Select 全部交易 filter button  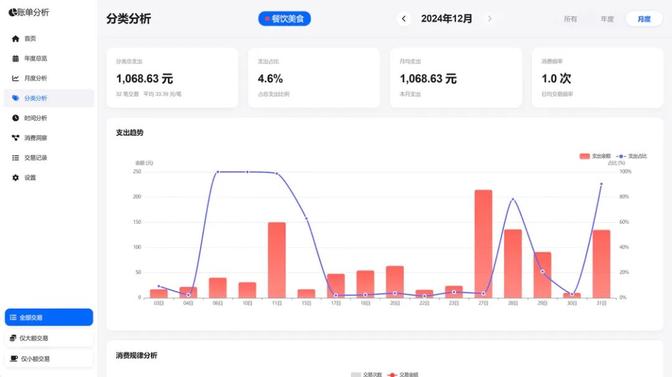pos(49,317)
